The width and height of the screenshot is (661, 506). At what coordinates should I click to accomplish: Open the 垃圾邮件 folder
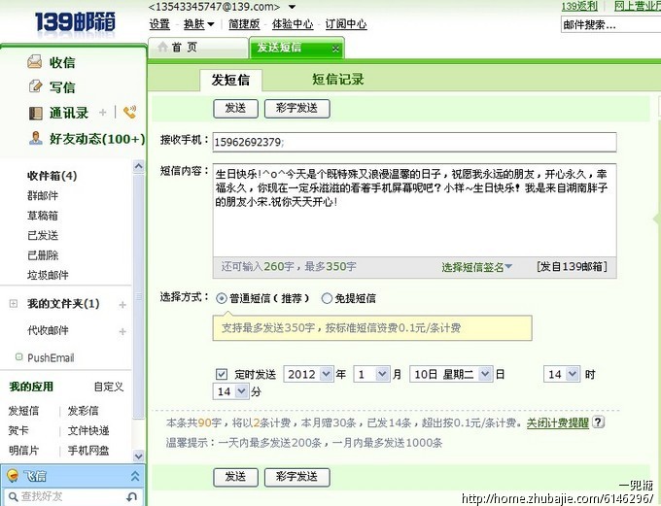(48, 275)
